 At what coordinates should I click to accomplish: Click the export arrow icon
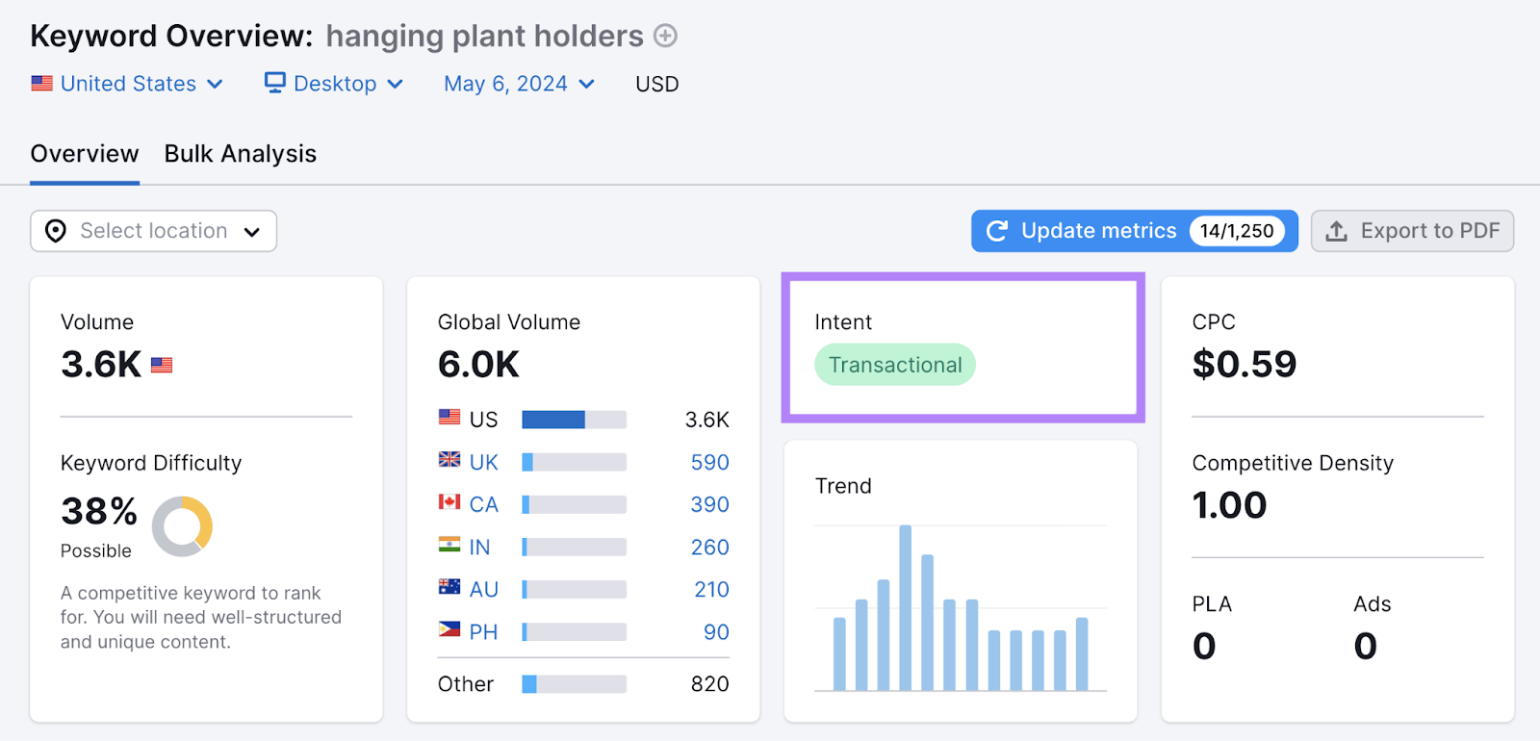1336,231
